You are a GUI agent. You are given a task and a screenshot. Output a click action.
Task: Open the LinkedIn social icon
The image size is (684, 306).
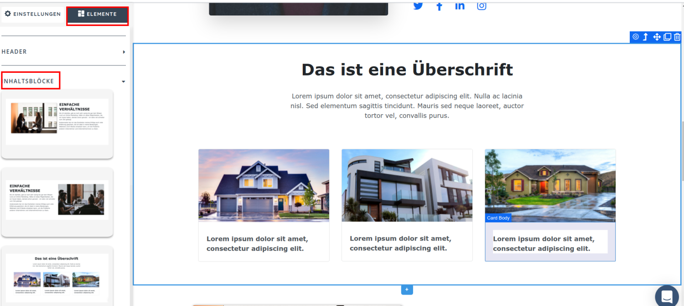pos(460,6)
